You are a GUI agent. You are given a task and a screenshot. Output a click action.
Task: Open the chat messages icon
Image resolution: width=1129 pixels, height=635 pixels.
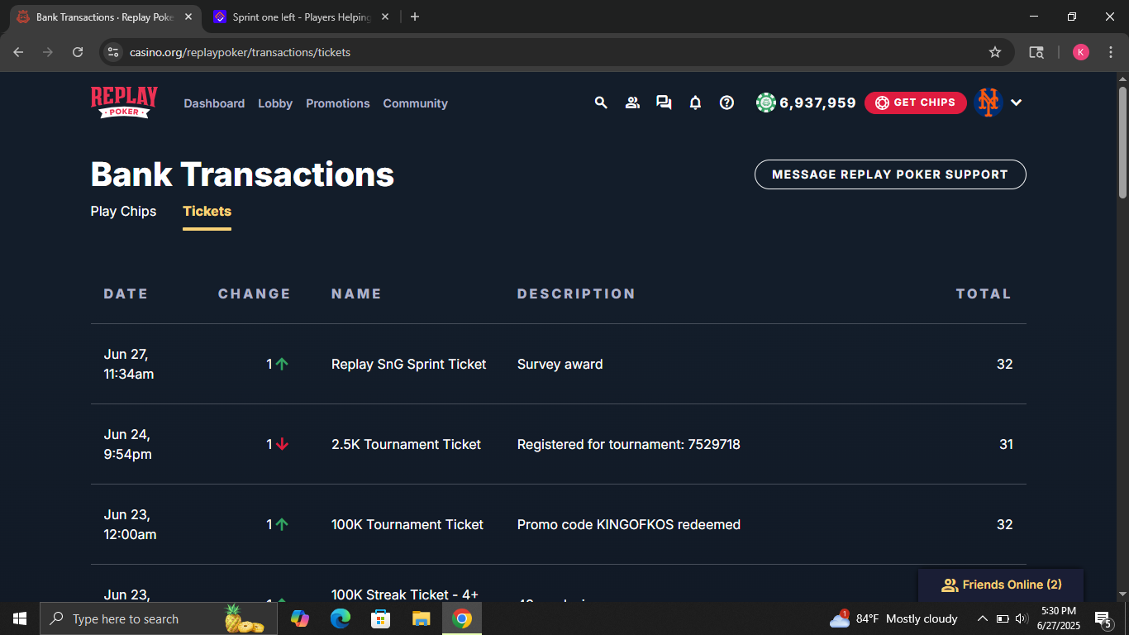664,103
